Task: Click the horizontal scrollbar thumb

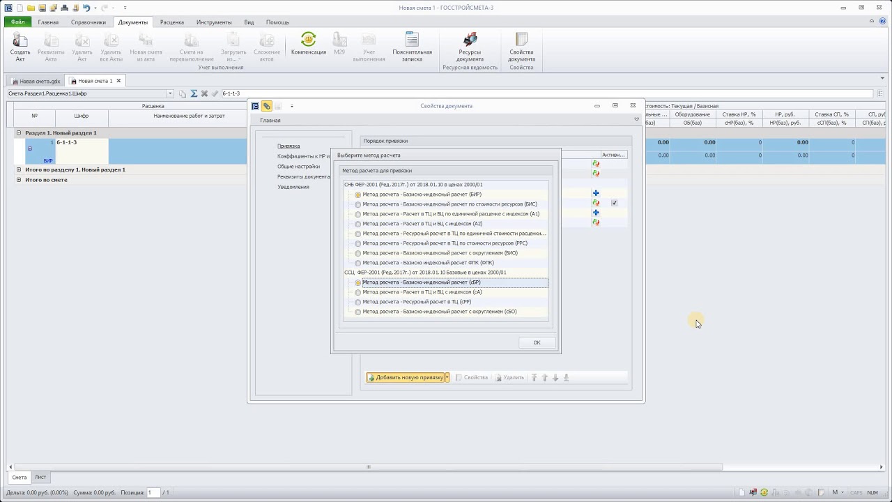Action: (368, 467)
